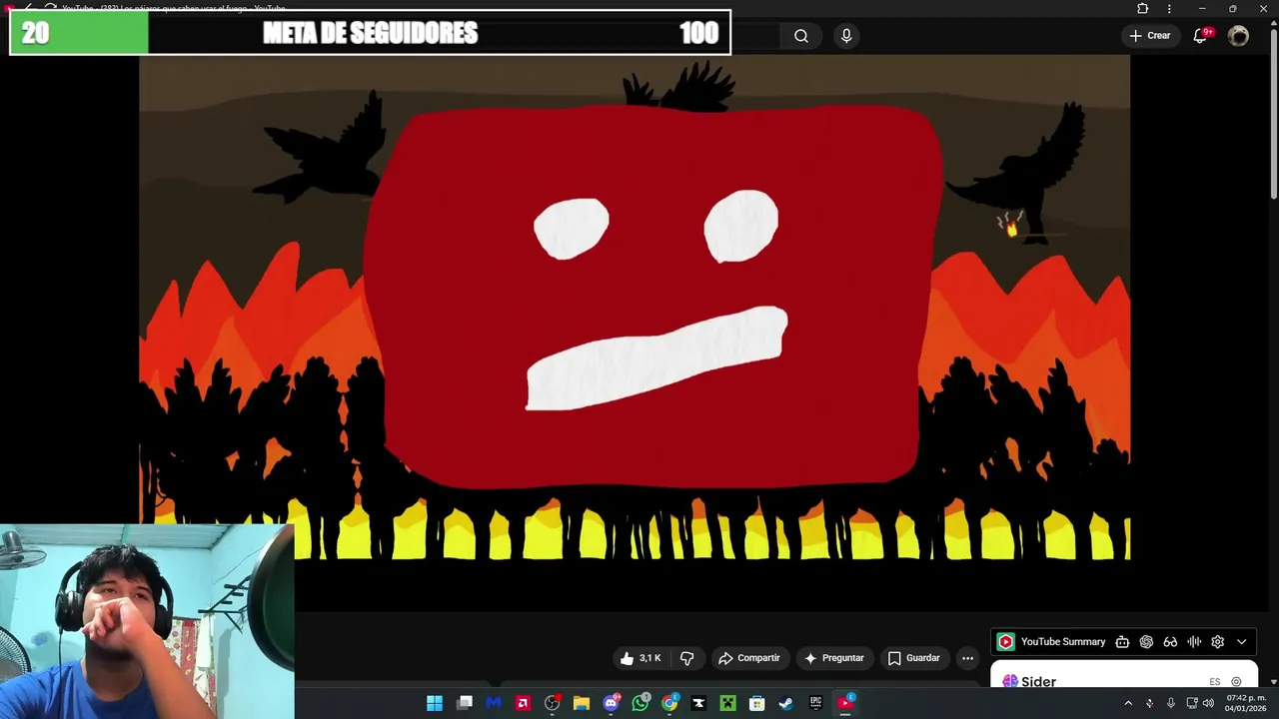This screenshot has width=1279, height=719.
Task: Click the Preguntar button
Action: tap(834, 658)
